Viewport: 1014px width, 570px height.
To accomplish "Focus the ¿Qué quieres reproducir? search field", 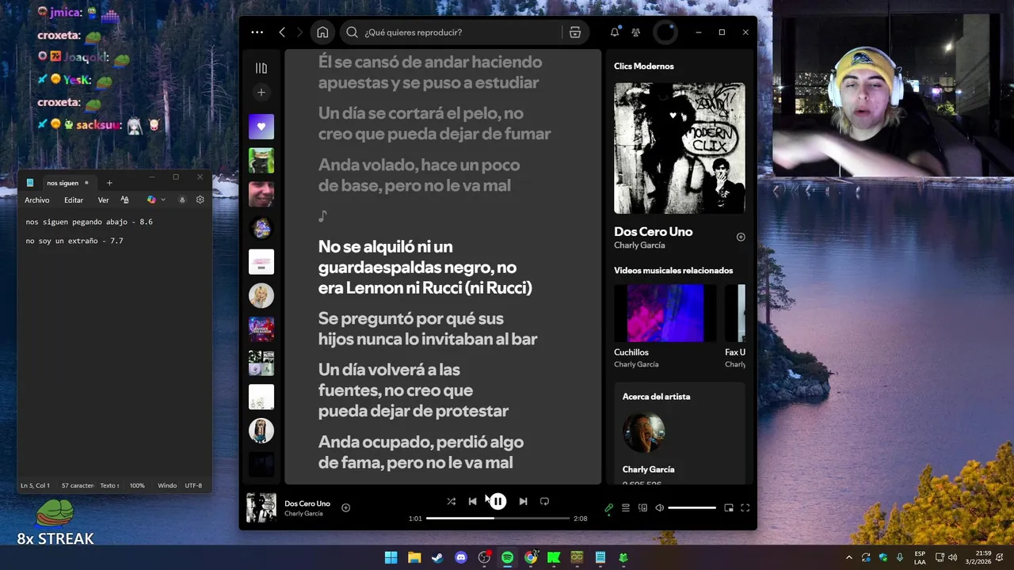I will (463, 32).
